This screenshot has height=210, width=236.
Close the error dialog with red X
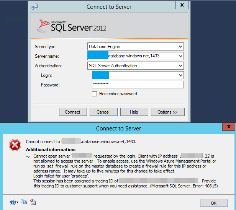229,127
